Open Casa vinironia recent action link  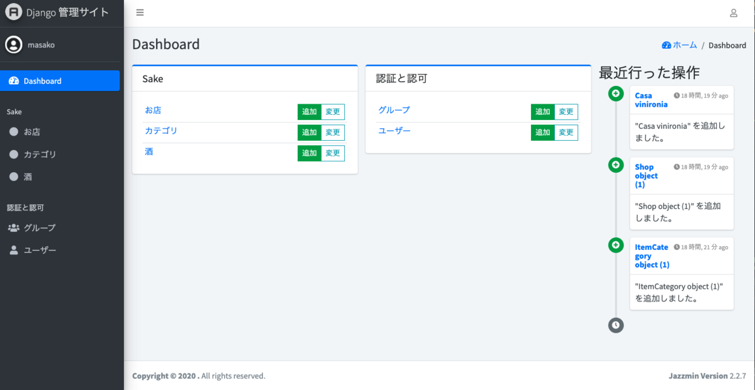coord(651,100)
